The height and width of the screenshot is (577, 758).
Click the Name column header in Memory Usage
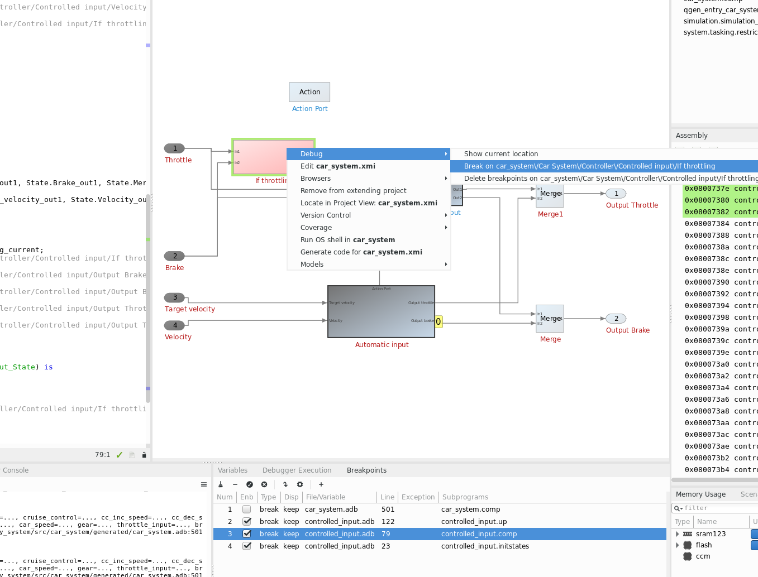click(x=721, y=522)
